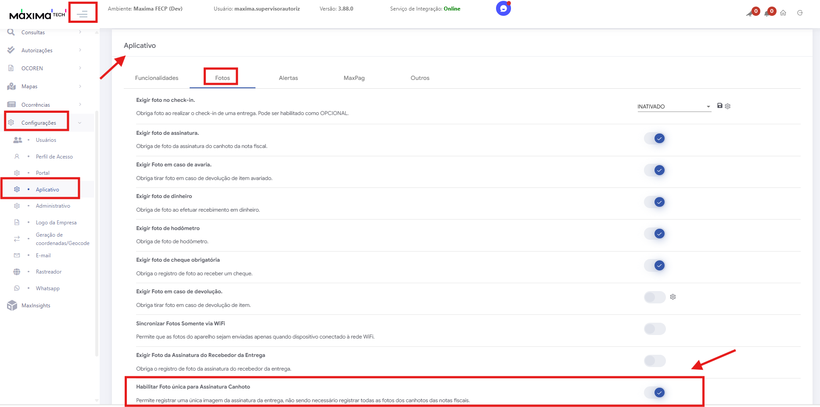Collapse the sidebar with the hamburger menu icon
This screenshot has height=407, width=820.
(x=82, y=14)
